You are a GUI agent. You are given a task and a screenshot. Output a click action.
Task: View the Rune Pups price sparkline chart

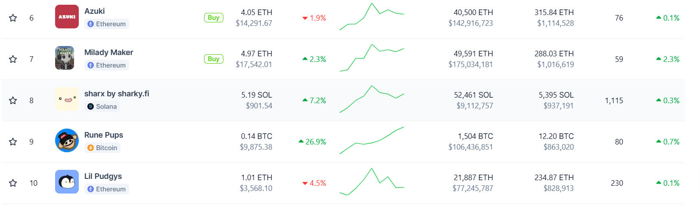[372, 141]
